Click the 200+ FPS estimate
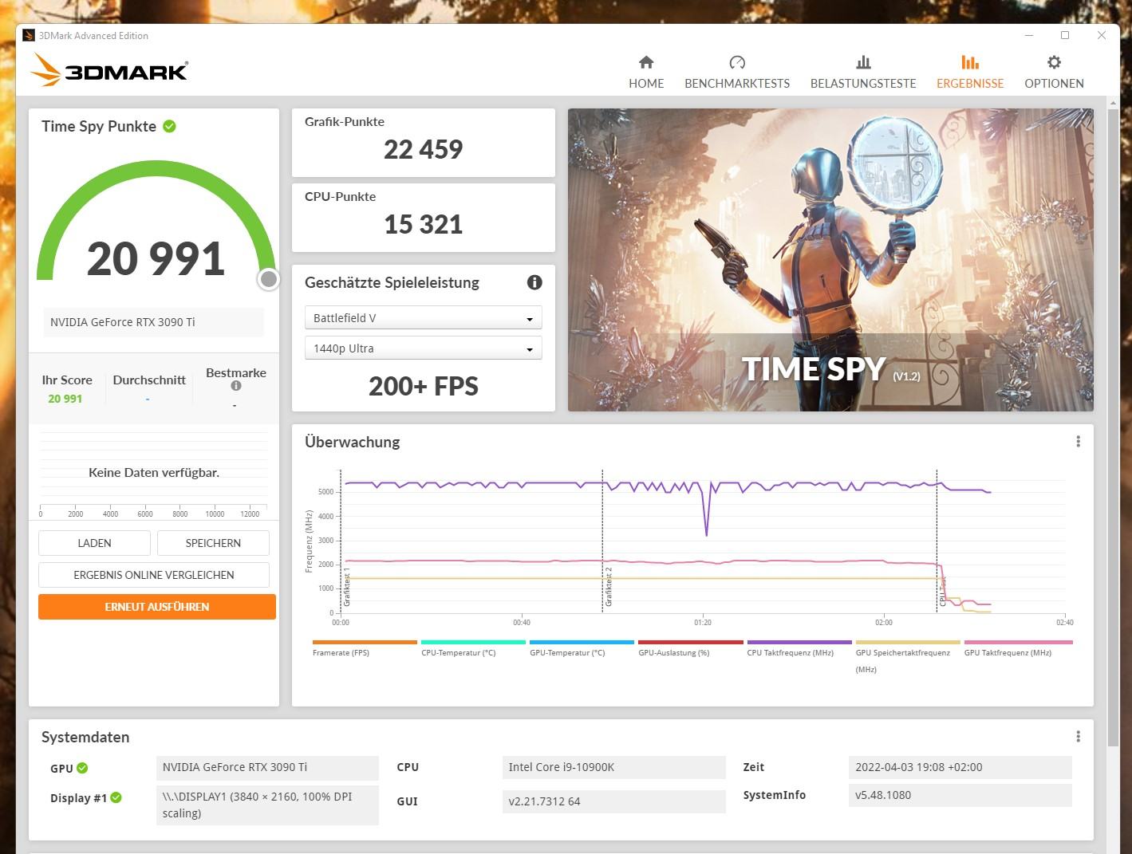1132x854 pixels. (423, 386)
